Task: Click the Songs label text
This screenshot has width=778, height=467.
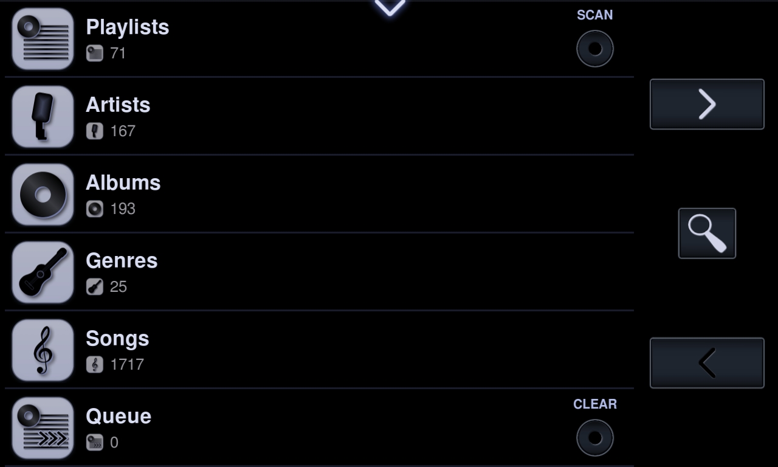Action: click(117, 339)
